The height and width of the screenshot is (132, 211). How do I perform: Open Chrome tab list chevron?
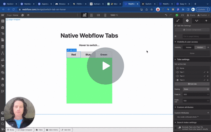[207, 4]
